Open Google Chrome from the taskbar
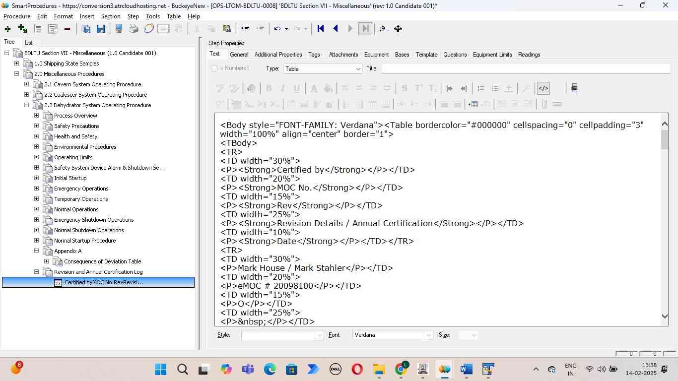Screen dimensions: 678x381 point(402,369)
